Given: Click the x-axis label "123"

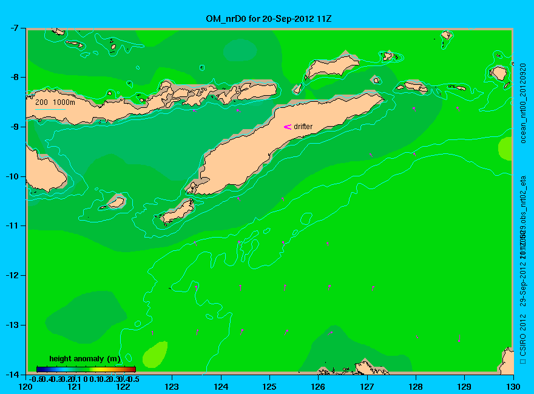Looking at the screenshot, I should click(172, 387).
